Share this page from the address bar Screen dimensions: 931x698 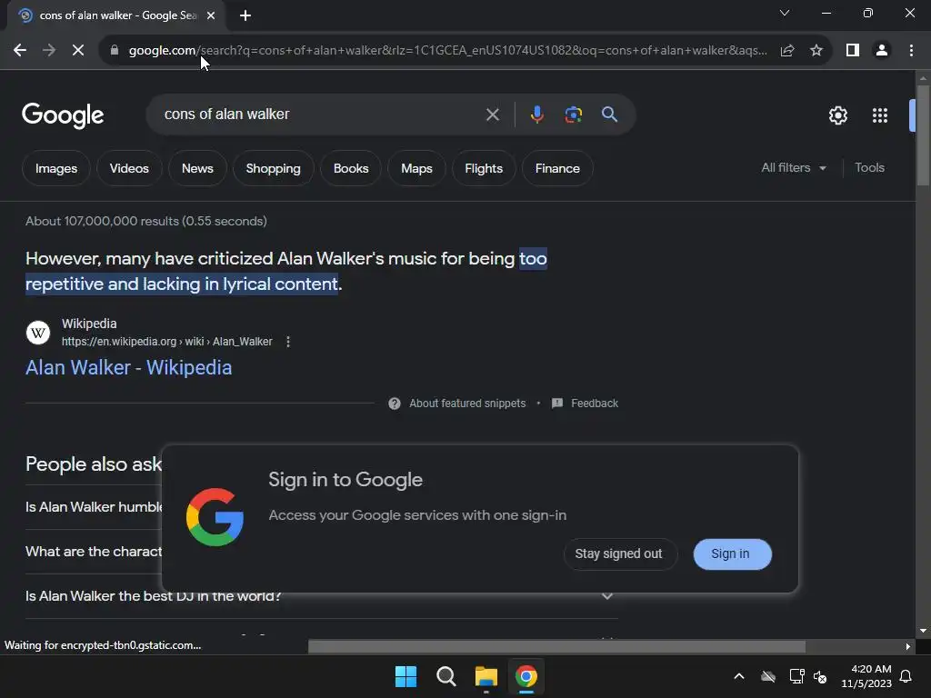pos(787,51)
